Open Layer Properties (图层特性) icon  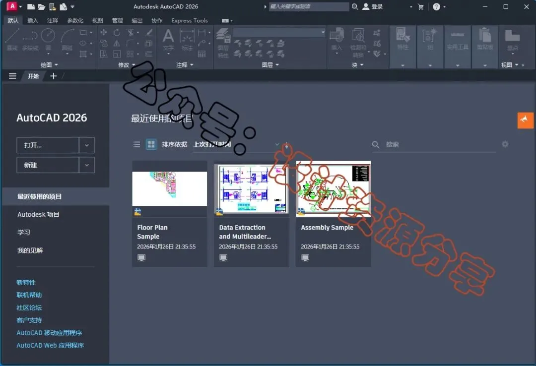[x=223, y=43]
